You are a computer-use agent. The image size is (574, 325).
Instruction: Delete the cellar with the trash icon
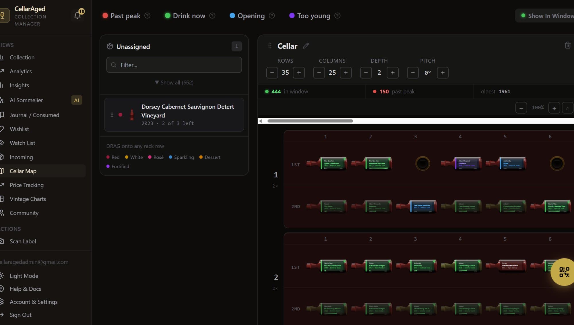point(567,45)
